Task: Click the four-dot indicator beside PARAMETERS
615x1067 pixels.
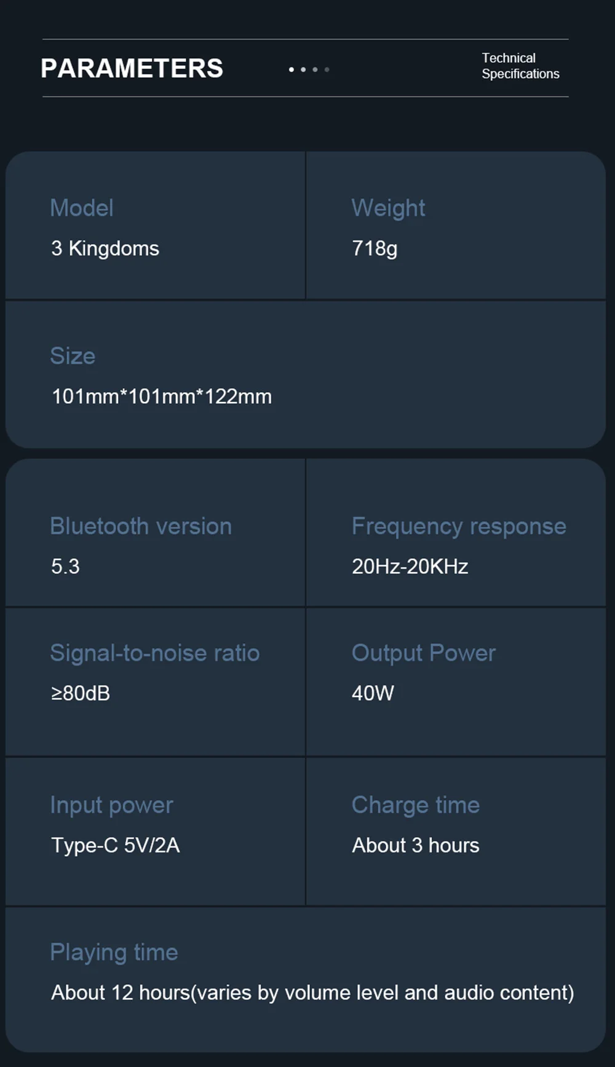Action: coord(309,69)
